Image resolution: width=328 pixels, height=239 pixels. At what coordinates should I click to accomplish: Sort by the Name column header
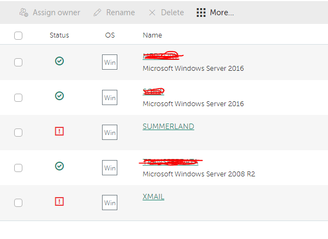(152, 35)
